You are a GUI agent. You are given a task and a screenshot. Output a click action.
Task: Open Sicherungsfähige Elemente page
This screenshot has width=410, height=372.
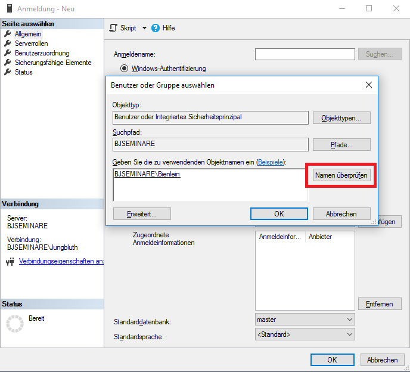pos(53,63)
